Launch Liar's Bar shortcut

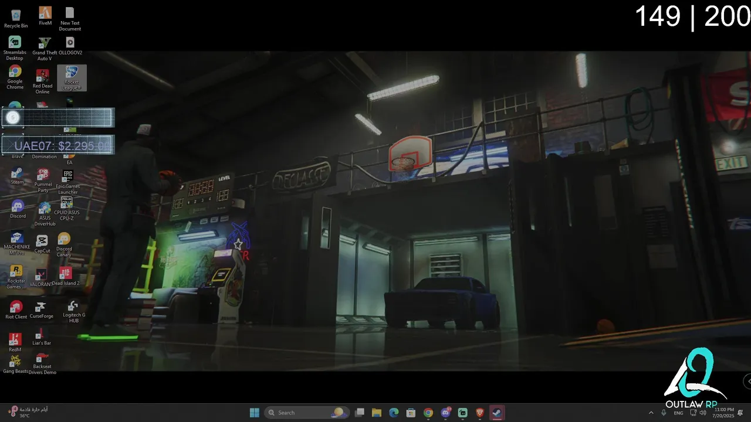click(x=41, y=338)
